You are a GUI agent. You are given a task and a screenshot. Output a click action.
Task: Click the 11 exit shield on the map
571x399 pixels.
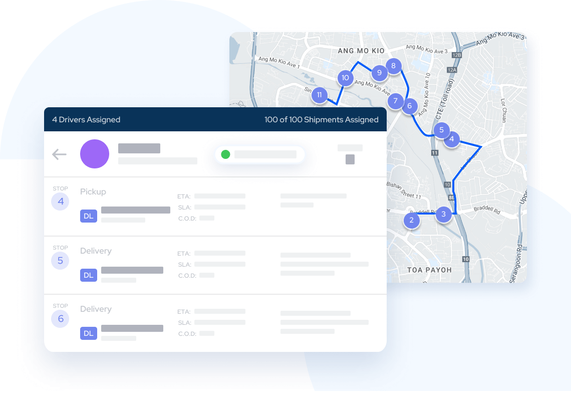point(434,153)
